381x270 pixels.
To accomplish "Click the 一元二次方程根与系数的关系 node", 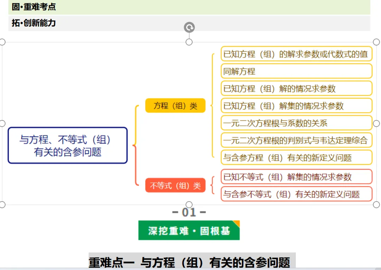I will click(x=296, y=123).
